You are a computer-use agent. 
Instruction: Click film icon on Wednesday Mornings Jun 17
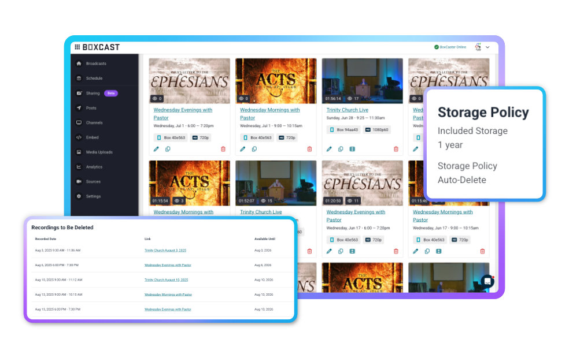click(x=439, y=251)
